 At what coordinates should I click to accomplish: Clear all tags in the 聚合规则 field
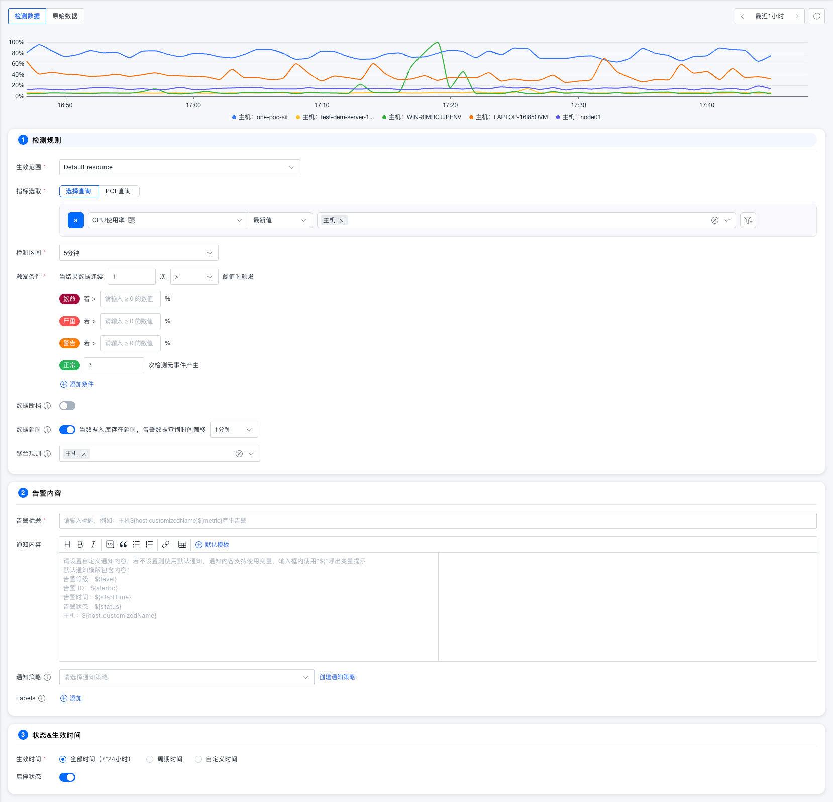pyautogui.click(x=239, y=454)
